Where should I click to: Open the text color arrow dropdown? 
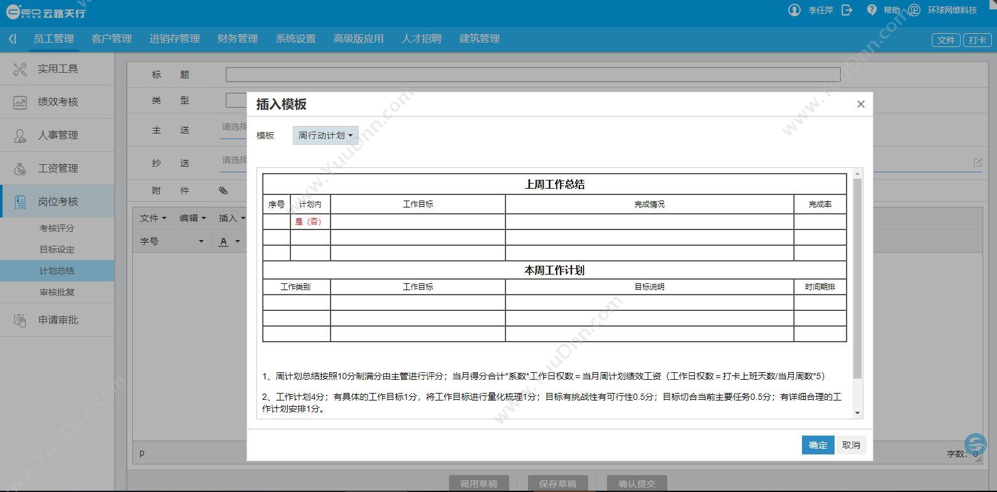click(x=238, y=241)
